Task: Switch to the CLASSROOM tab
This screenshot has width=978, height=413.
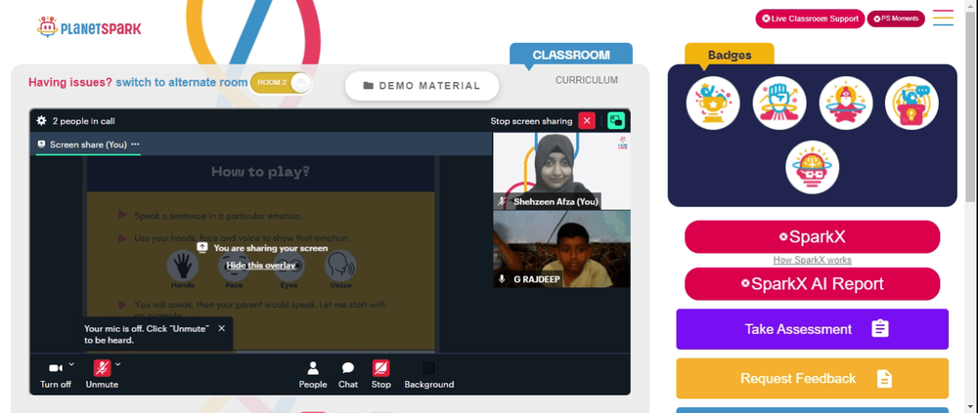Action: (571, 55)
